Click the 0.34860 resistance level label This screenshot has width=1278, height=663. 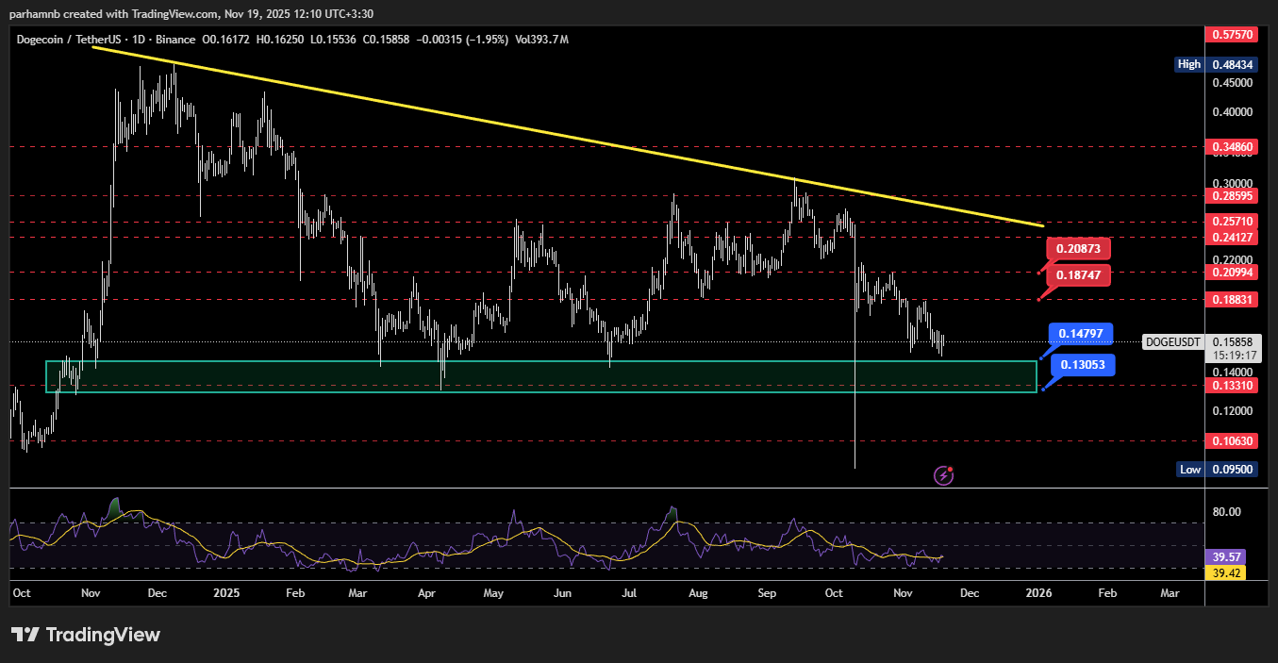tap(1233, 147)
